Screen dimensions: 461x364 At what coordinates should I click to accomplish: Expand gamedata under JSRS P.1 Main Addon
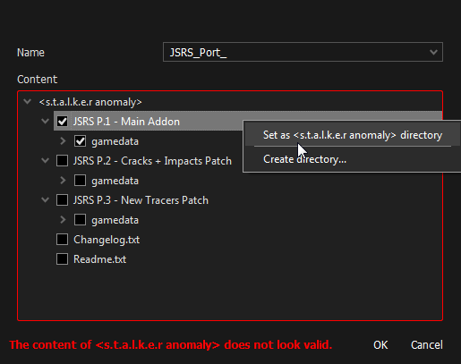(63, 141)
